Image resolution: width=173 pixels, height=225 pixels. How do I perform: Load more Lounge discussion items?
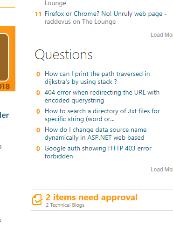pos(162,35)
